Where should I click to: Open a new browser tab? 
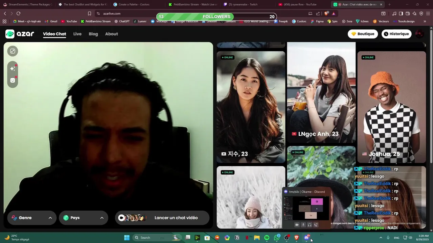click(389, 4)
